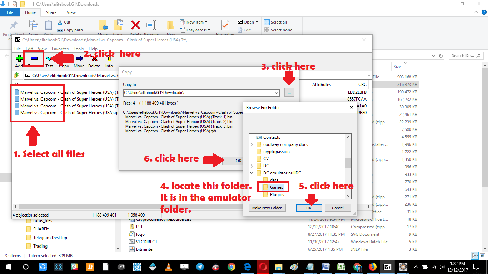Switch to Explorer Share tab
The width and height of the screenshot is (488, 274).
[x=51, y=12]
